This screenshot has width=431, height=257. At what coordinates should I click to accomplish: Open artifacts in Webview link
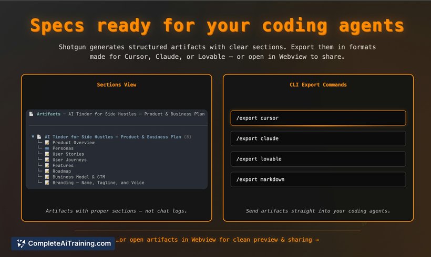click(x=218, y=240)
